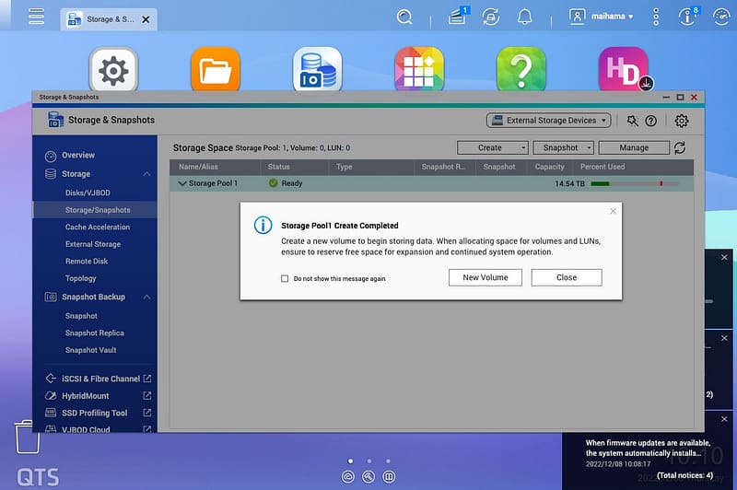
Task: Click the global settings gear in Storage & Snapshots
Action: pos(682,121)
